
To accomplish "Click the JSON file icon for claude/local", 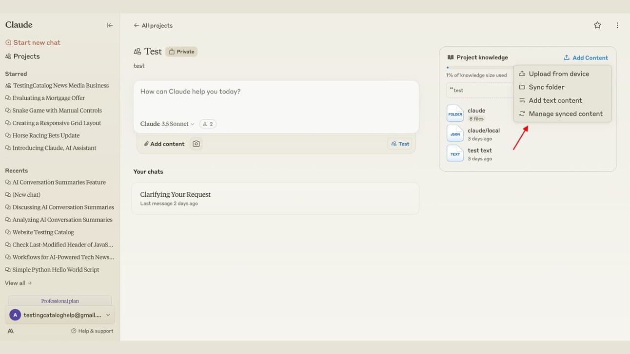I will (455, 134).
